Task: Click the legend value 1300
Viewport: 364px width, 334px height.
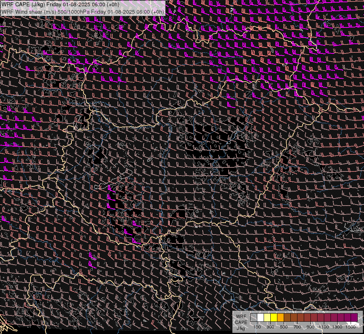Action: [x=337, y=327]
